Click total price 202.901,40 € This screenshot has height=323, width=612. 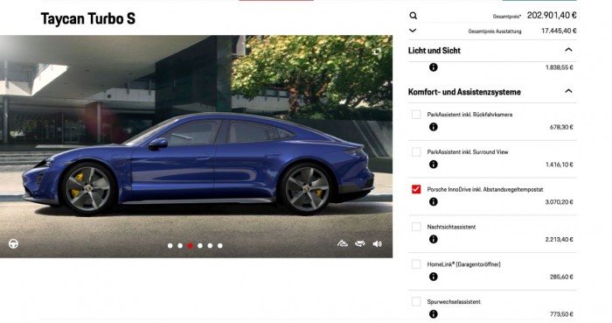pyautogui.click(x=552, y=15)
